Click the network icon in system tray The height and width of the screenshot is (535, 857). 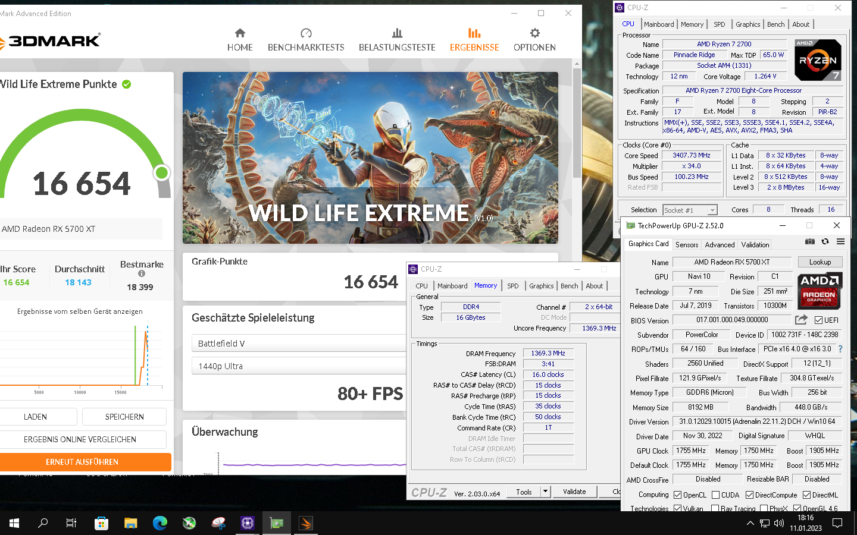(765, 523)
